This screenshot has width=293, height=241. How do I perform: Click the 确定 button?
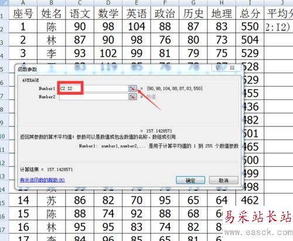coord(190,180)
